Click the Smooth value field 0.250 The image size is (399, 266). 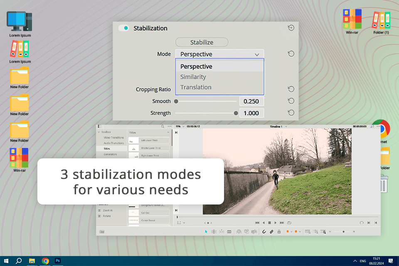251,101
